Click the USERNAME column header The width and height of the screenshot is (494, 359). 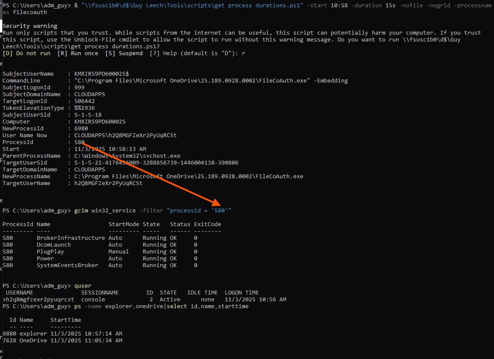tap(20, 292)
